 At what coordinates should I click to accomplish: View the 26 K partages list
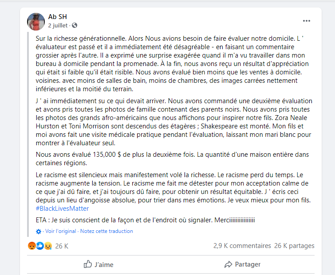pyautogui.click(x=295, y=246)
